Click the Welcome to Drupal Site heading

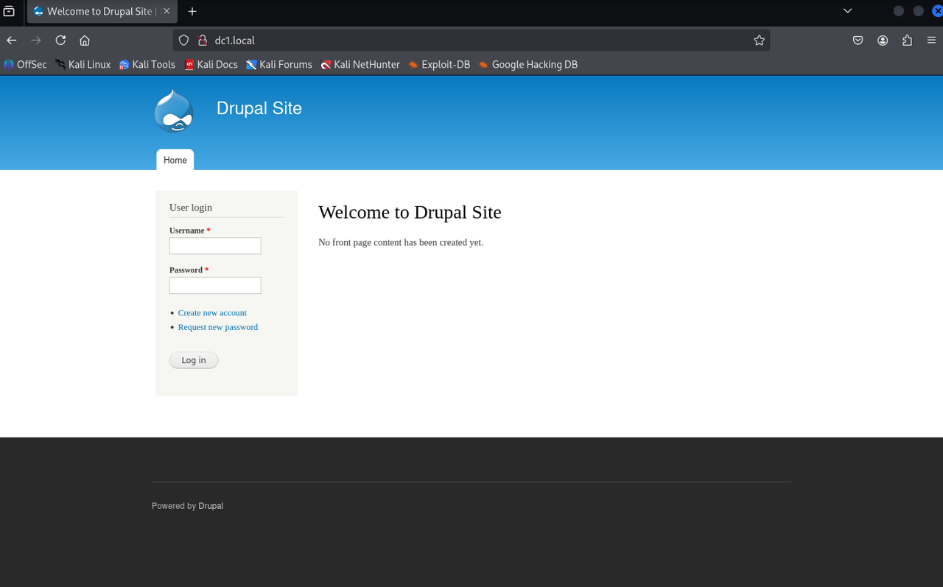pos(410,212)
